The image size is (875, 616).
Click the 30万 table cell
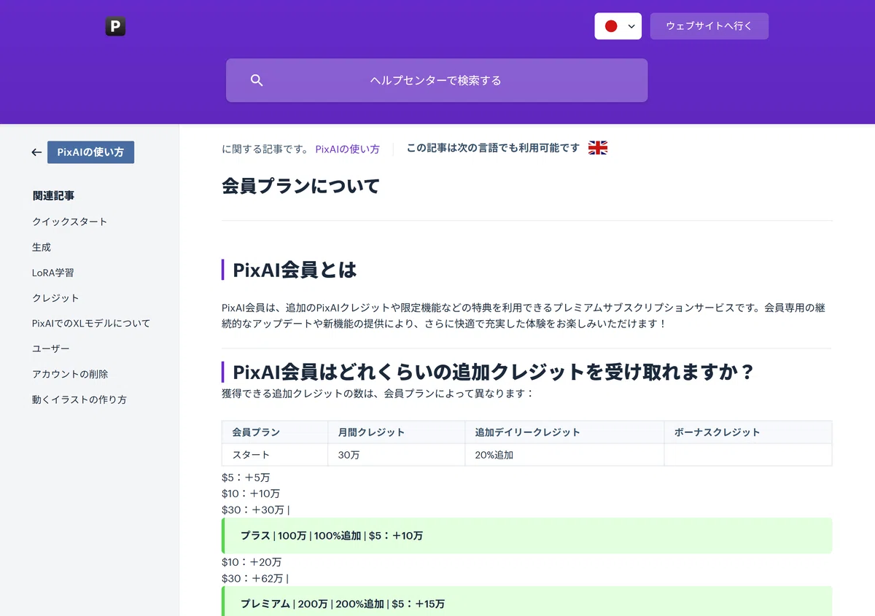(x=397, y=455)
